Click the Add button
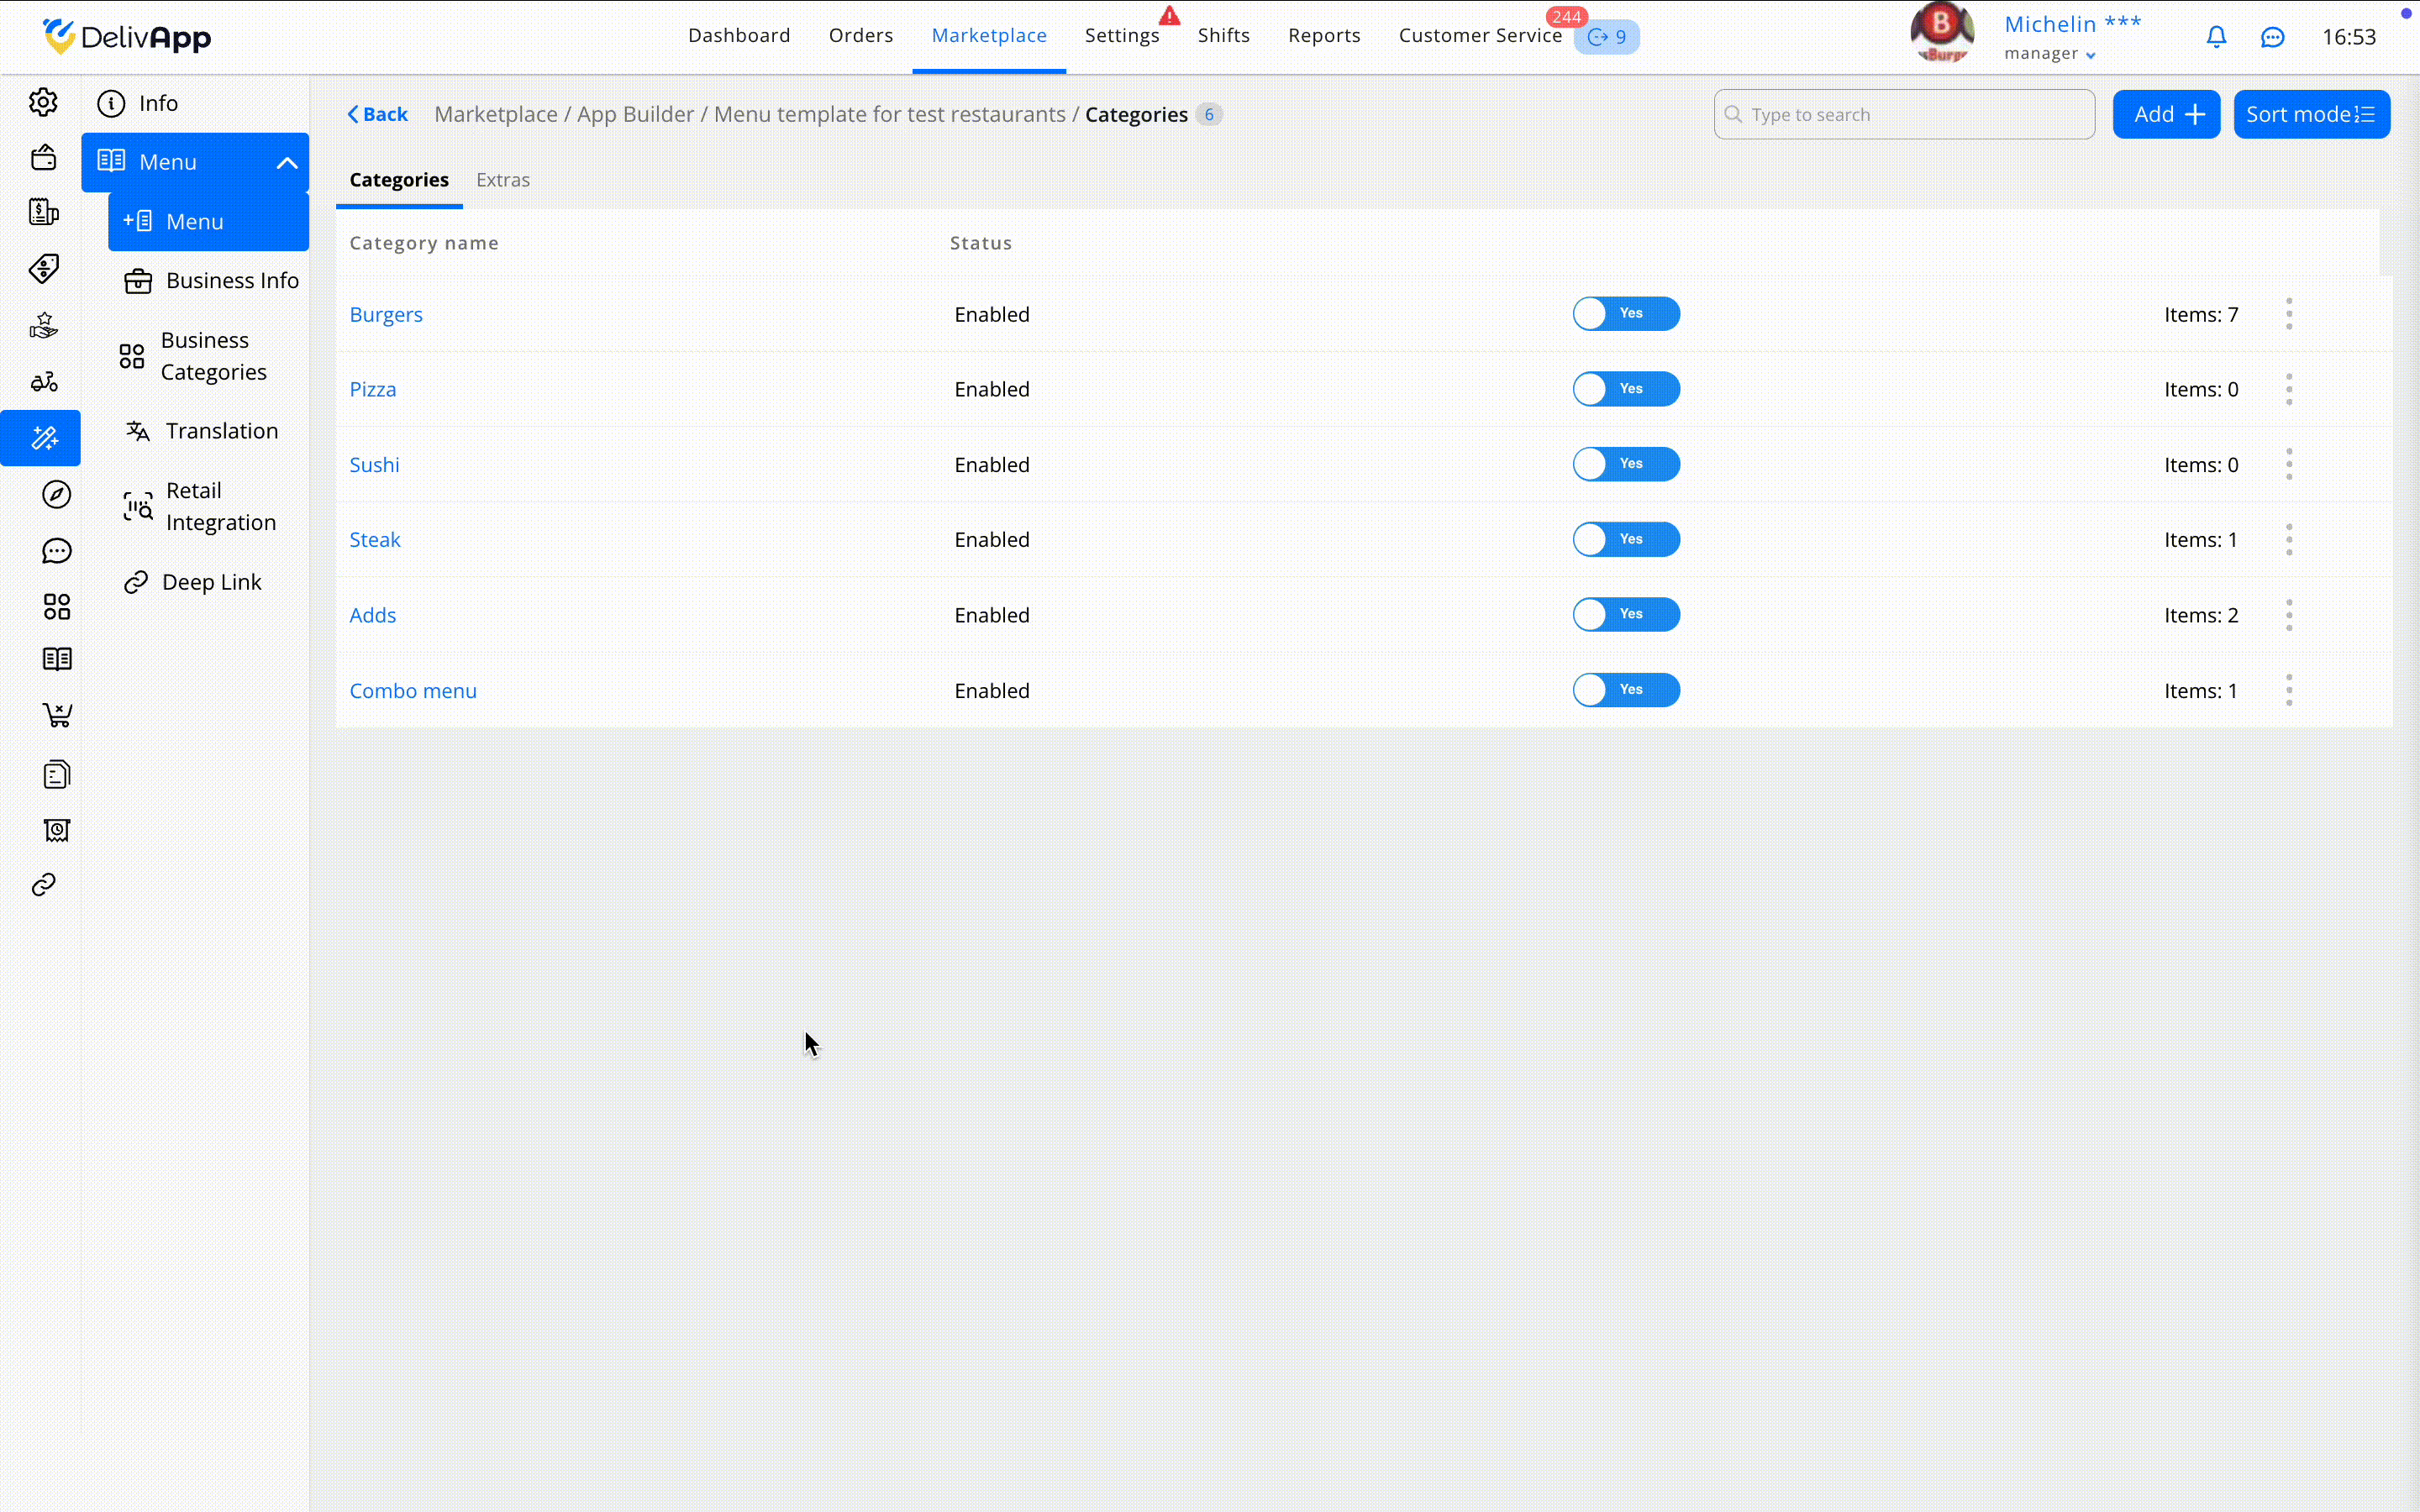The image size is (2420, 1512). tap(2166, 114)
